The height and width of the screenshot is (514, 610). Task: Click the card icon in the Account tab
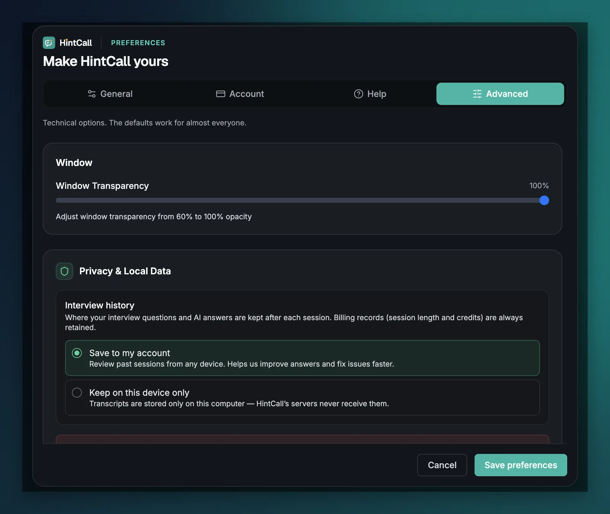tap(220, 94)
